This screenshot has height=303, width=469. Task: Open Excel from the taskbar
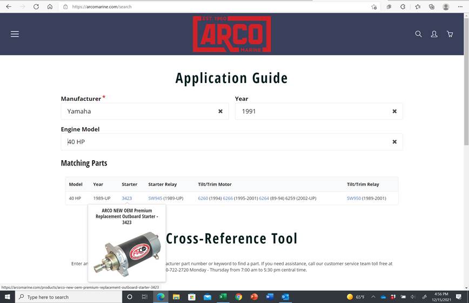pos(223,297)
